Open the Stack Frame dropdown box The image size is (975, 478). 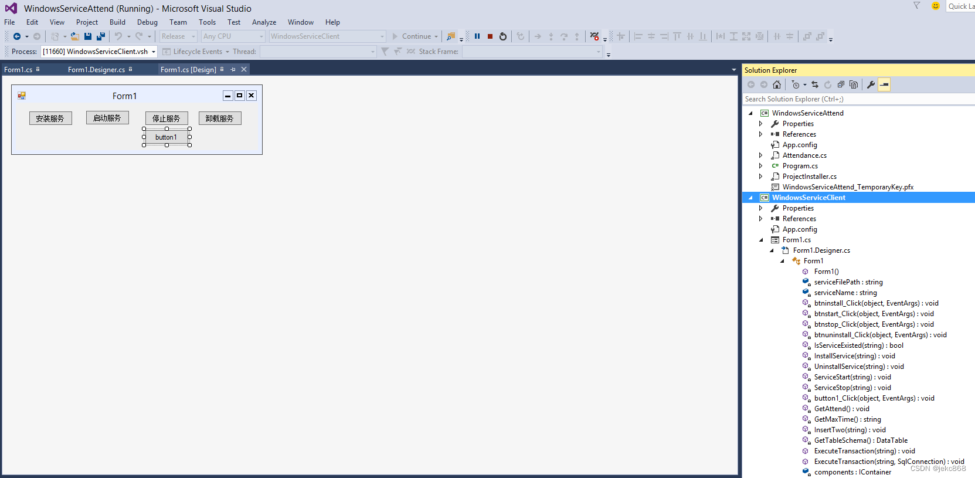(532, 52)
